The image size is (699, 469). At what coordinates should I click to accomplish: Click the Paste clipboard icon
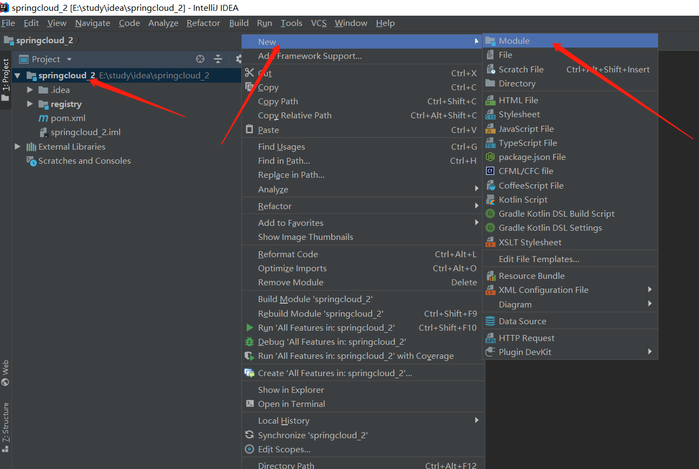[x=249, y=130]
